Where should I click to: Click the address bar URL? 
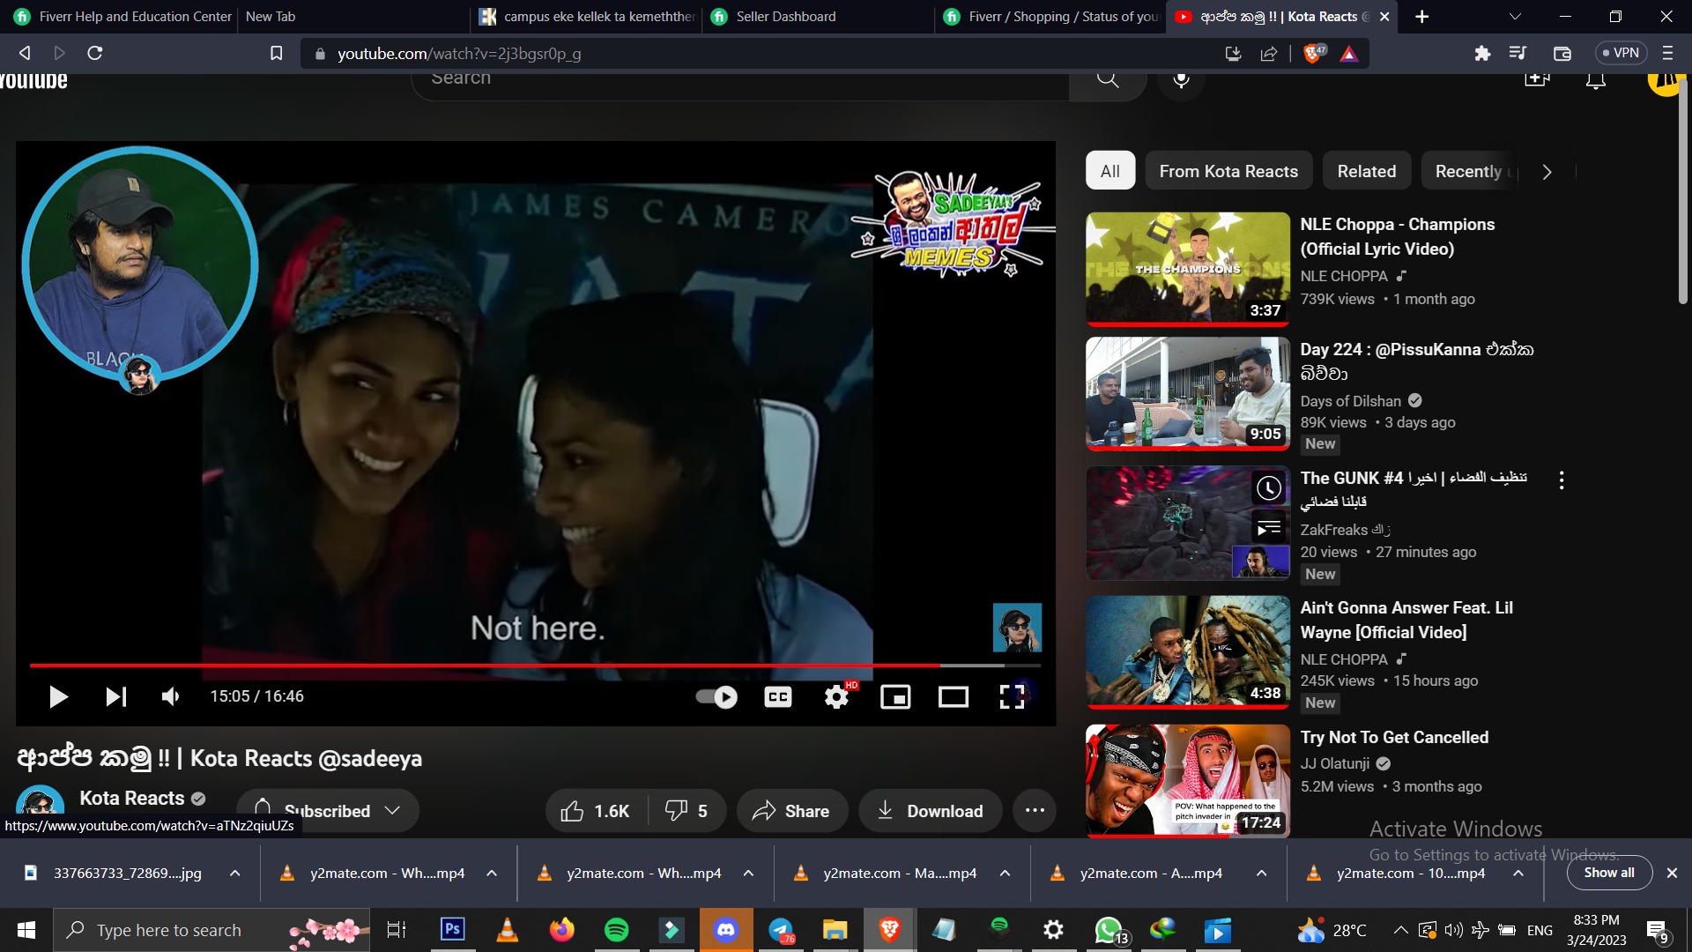coord(459,54)
